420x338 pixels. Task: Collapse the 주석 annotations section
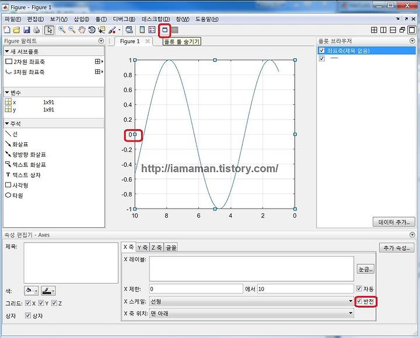[x=7, y=124]
